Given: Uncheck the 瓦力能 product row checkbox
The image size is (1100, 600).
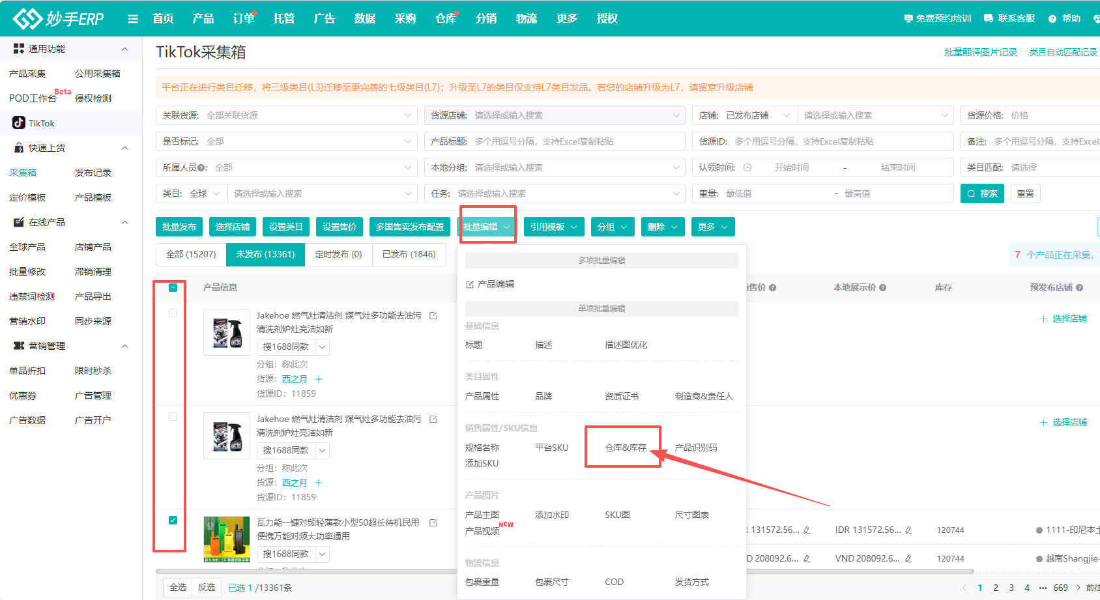Looking at the screenshot, I should click(x=173, y=520).
